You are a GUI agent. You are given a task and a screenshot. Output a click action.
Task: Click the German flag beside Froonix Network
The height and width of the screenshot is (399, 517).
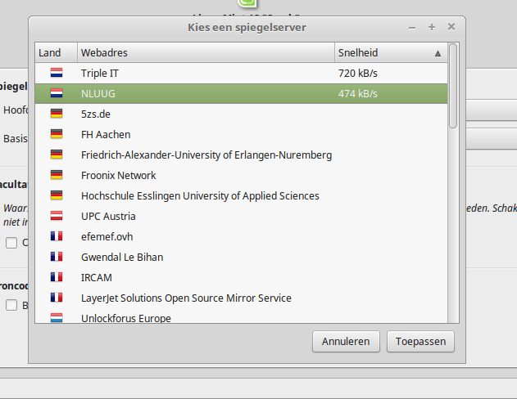click(57, 175)
